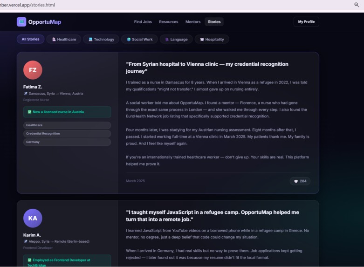Click the taught myself JavaScript headline
364x267 pixels.
pos(213,216)
